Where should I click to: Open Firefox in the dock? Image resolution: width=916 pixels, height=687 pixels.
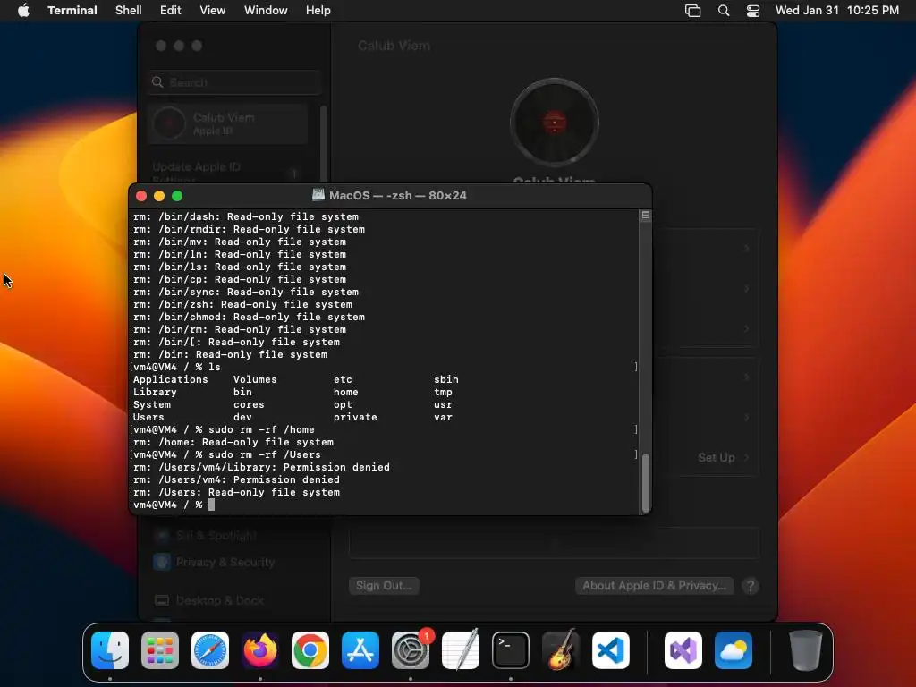click(x=260, y=650)
